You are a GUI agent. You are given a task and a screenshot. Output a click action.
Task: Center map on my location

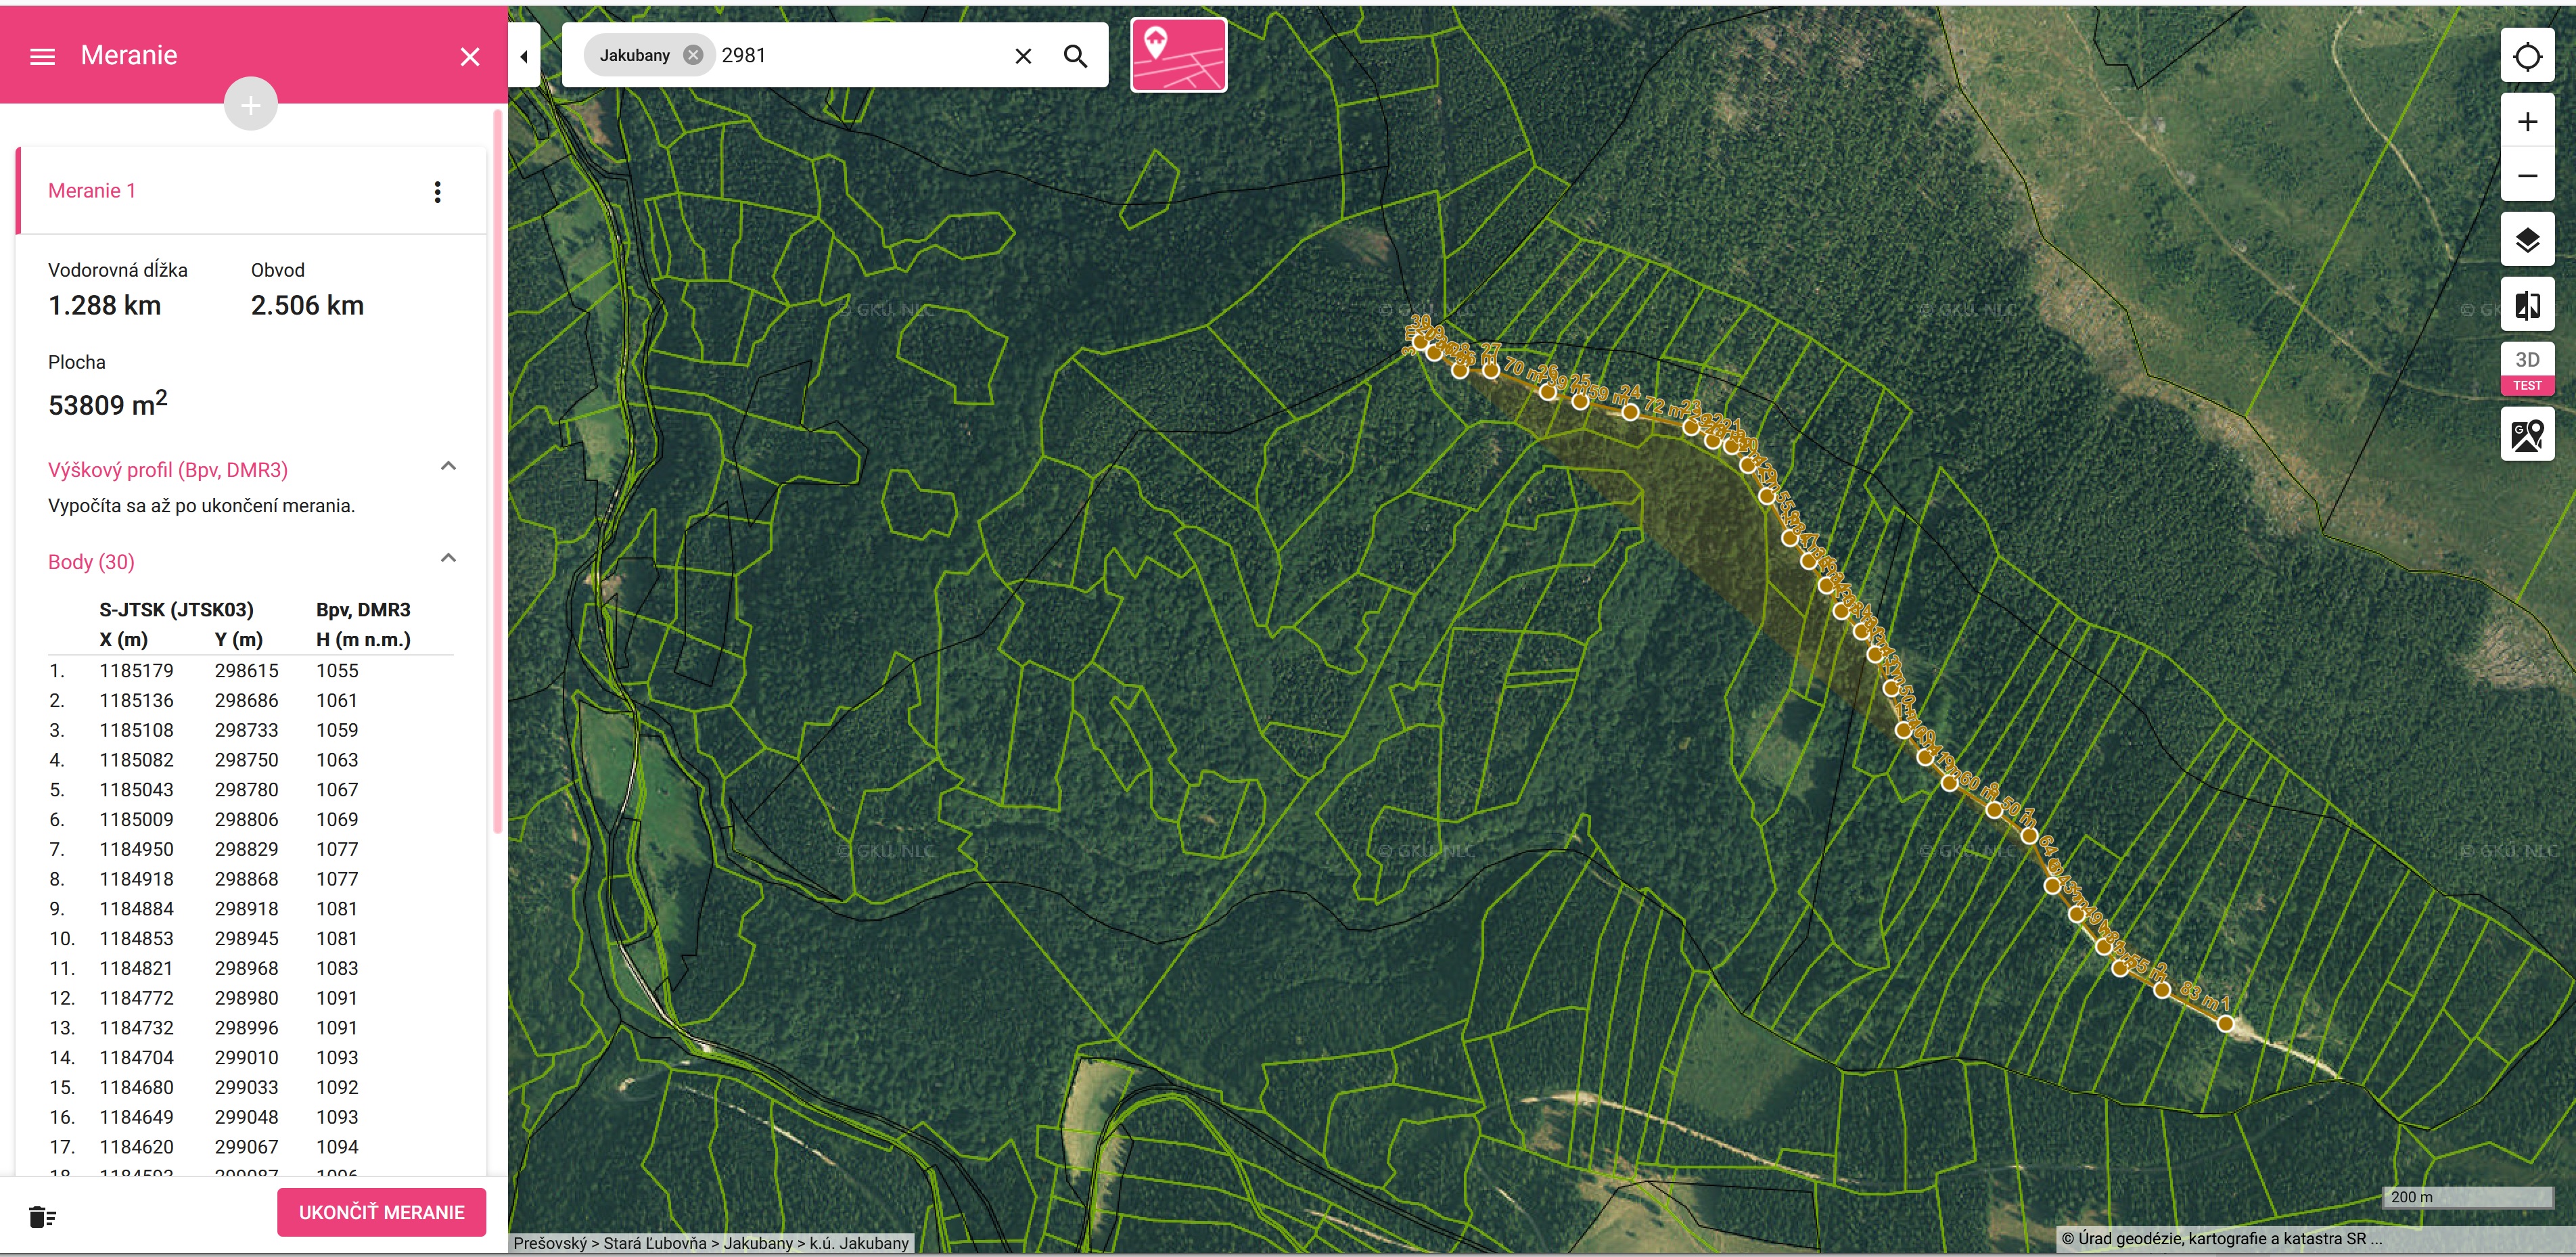tap(2527, 56)
